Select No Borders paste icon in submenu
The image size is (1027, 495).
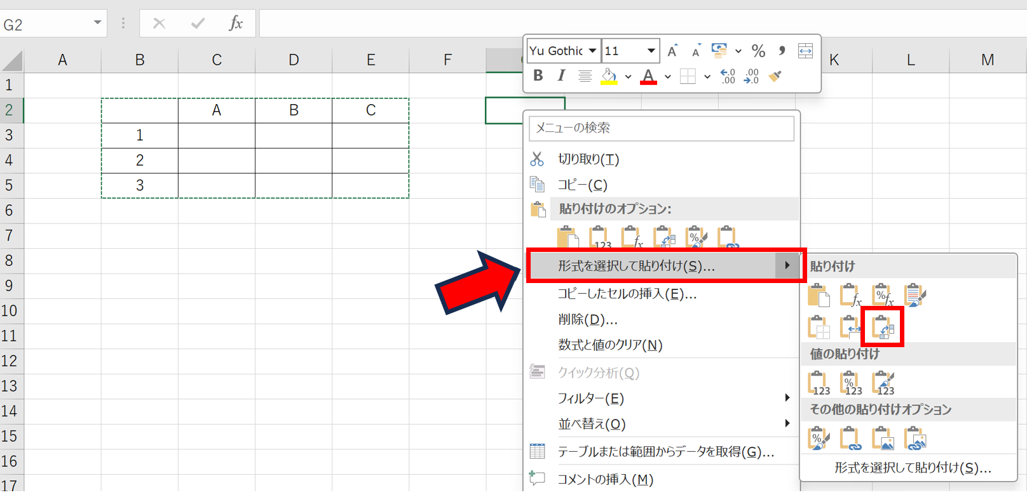coord(819,327)
